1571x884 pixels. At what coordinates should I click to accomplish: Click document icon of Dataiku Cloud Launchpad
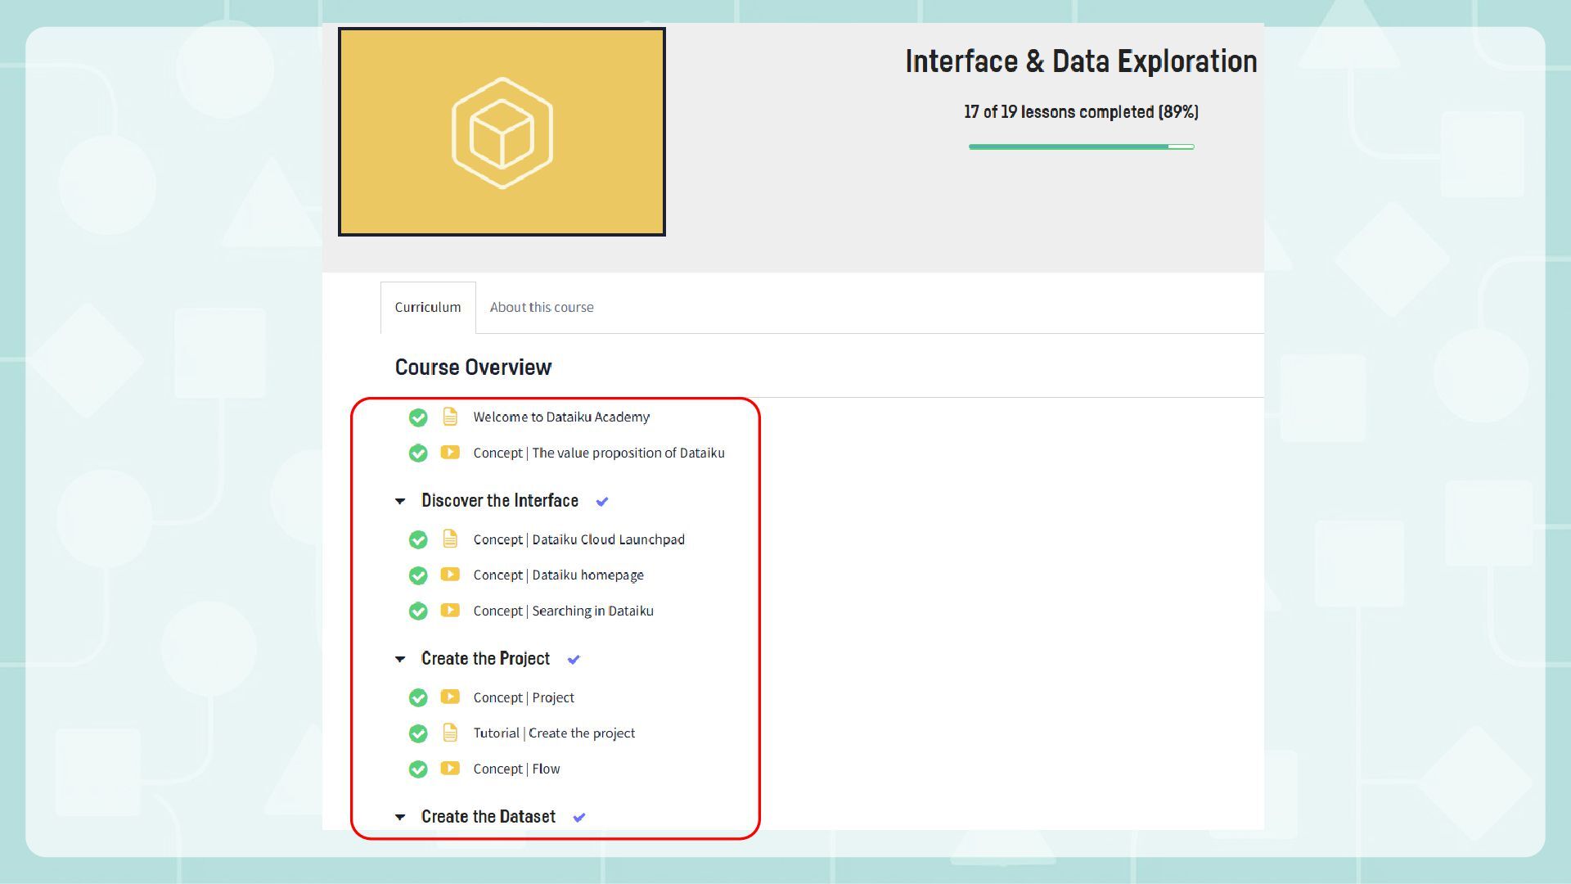tap(450, 539)
